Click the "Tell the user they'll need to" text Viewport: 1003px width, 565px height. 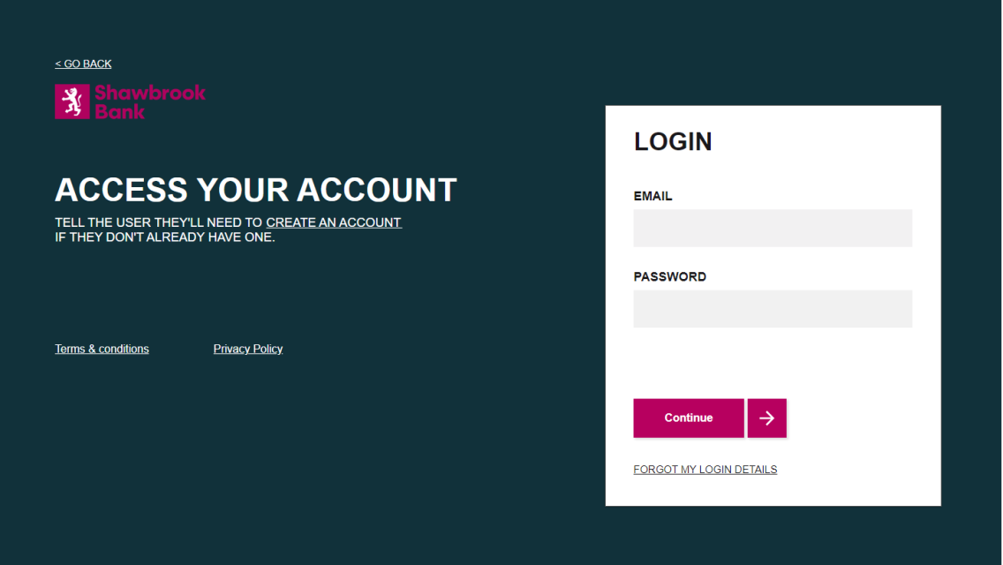coord(159,222)
